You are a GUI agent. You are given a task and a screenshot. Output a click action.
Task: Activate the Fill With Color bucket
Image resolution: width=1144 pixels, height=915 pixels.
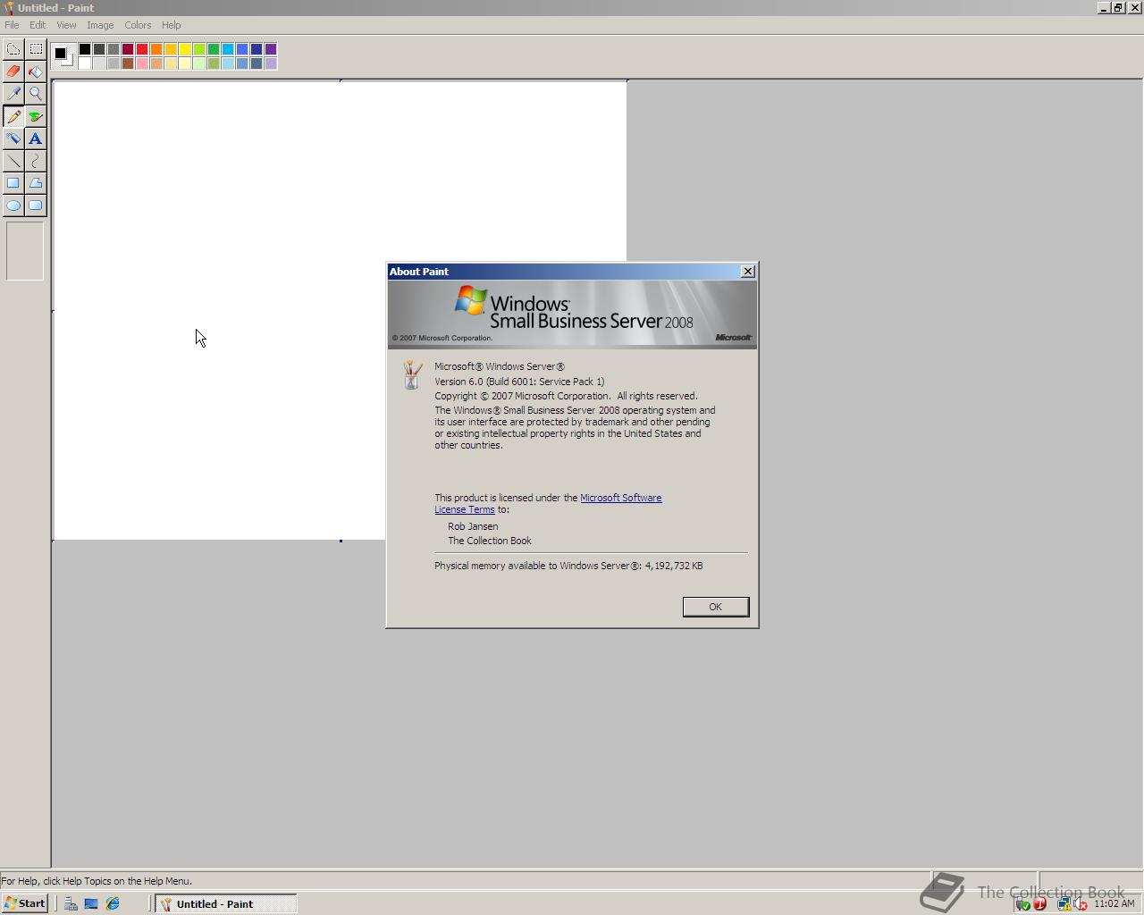pos(36,71)
